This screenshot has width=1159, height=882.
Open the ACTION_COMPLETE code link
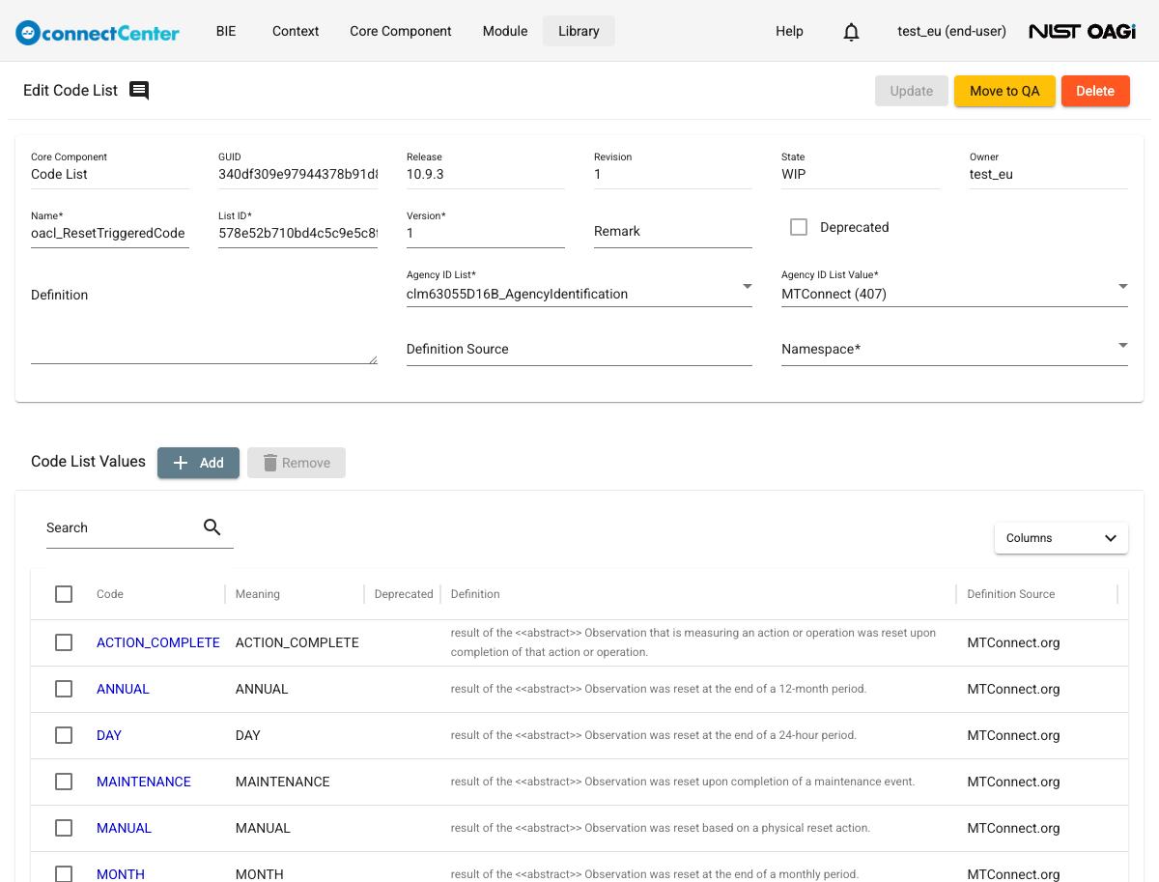pos(158,642)
